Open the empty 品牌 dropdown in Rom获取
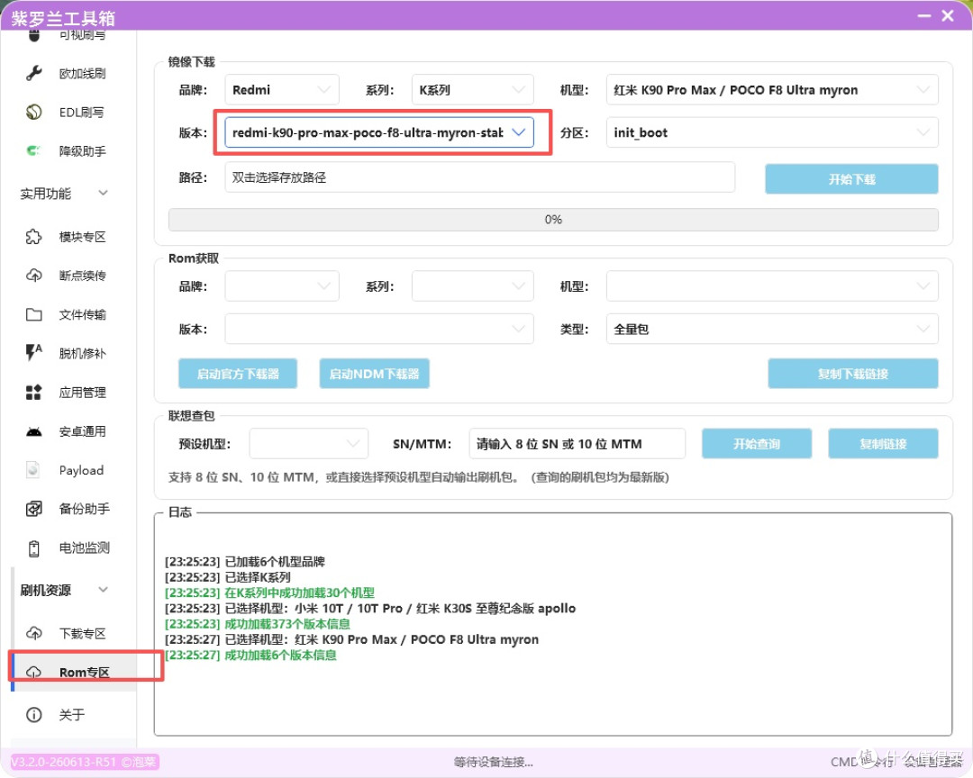This screenshot has width=973, height=778. pyautogui.click(x=282, y=286)
